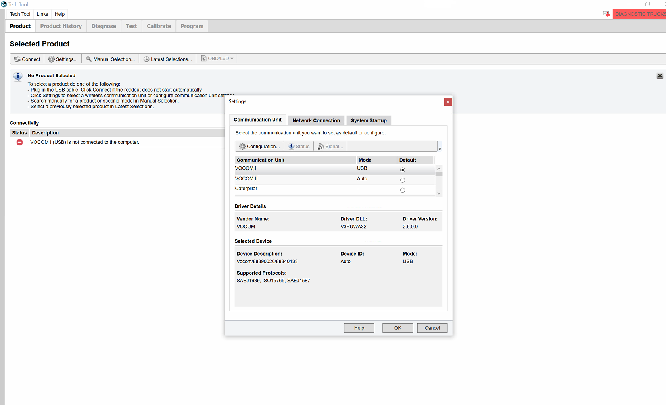Screen dimensions: 666x405
Task: Select the Connect tool icon
Action: 17,59
